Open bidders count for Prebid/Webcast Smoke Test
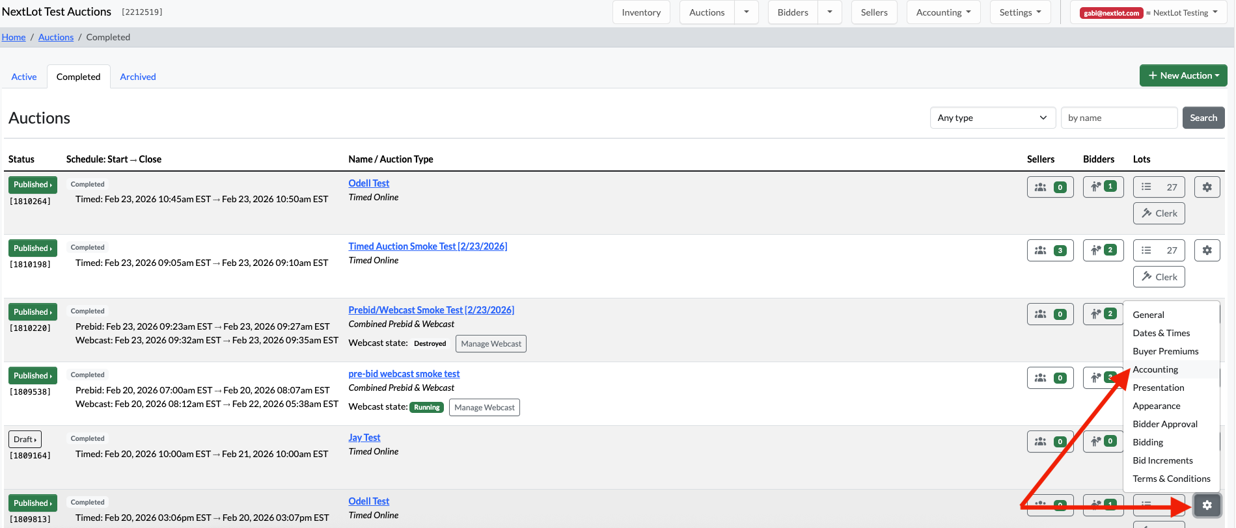The height and width of the screenshot is (528, 1236). click(x=1103, y=314)
